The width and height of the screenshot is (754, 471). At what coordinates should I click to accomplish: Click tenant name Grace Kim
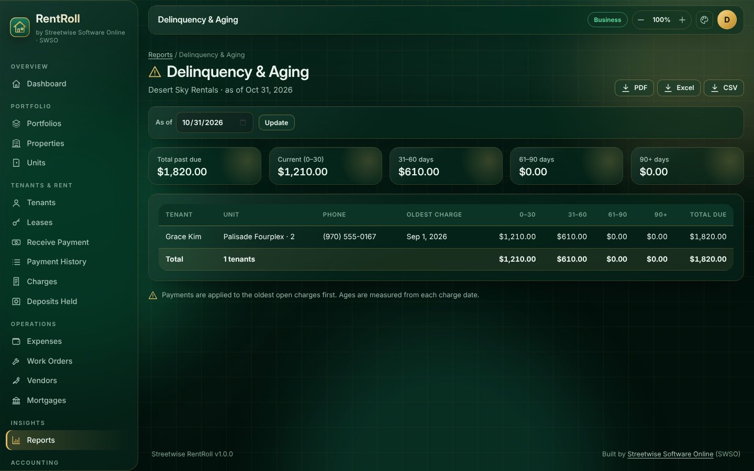click(183, 237)
